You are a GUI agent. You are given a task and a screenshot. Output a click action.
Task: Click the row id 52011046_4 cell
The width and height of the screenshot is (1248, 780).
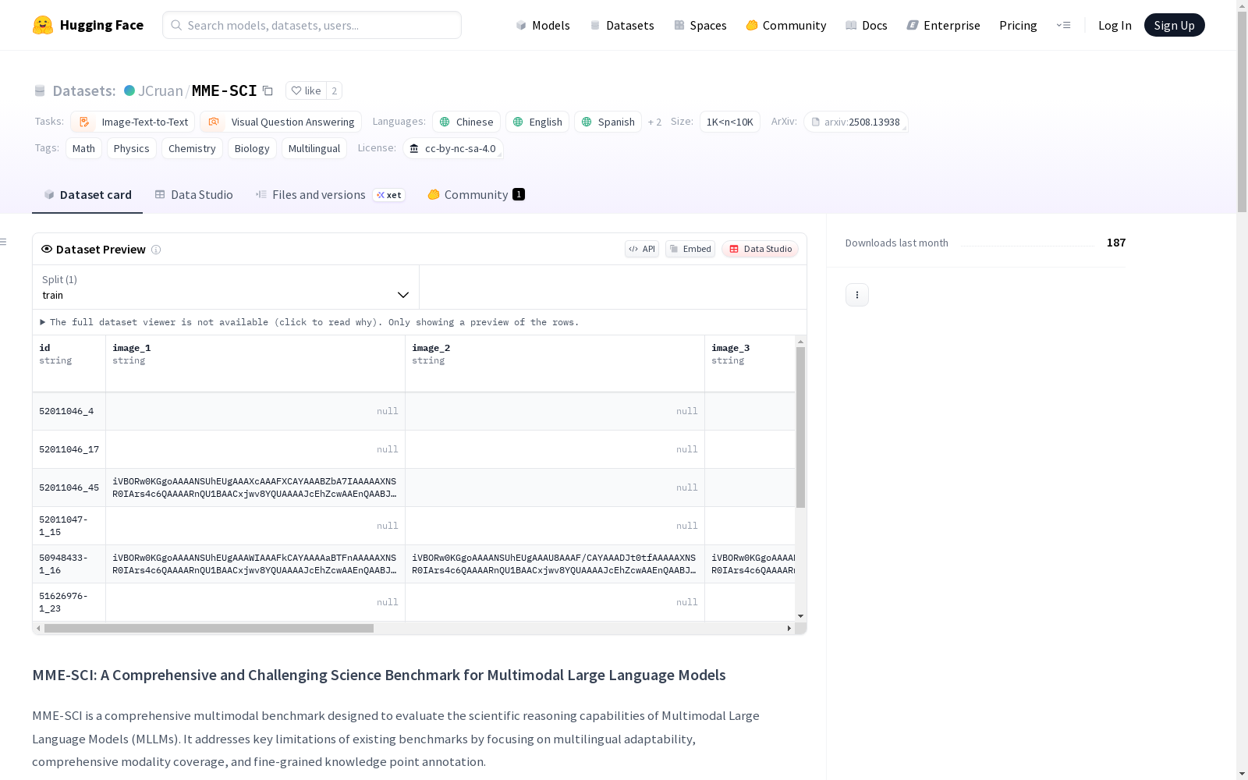click(69, 411)
